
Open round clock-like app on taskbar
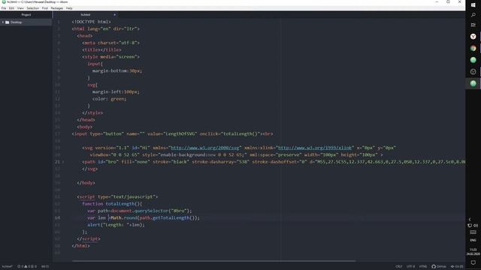pos(473,72)
